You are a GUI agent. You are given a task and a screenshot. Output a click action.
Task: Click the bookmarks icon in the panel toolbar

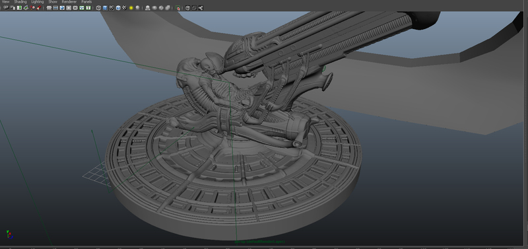(19, 8)
